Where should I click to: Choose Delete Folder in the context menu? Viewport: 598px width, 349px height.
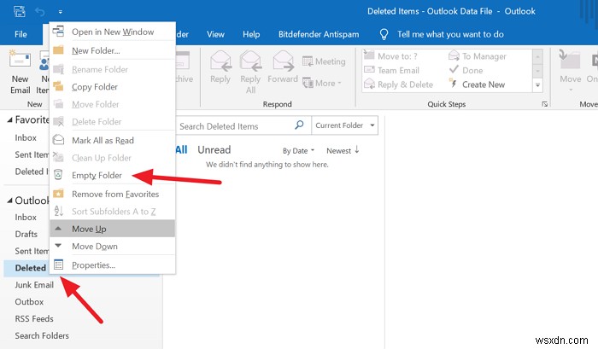(x=112, y=121)
